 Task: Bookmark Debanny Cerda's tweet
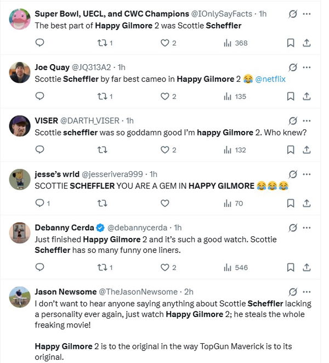point(291,268)
